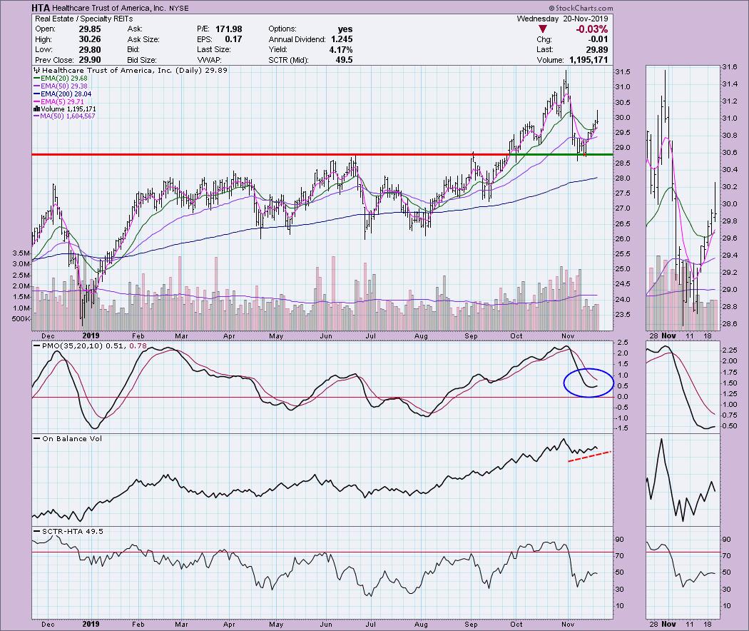This screenshot has width=749, height=631.
Task: Click the Annual Dividend value 1.245
Action: pos(341,40)
